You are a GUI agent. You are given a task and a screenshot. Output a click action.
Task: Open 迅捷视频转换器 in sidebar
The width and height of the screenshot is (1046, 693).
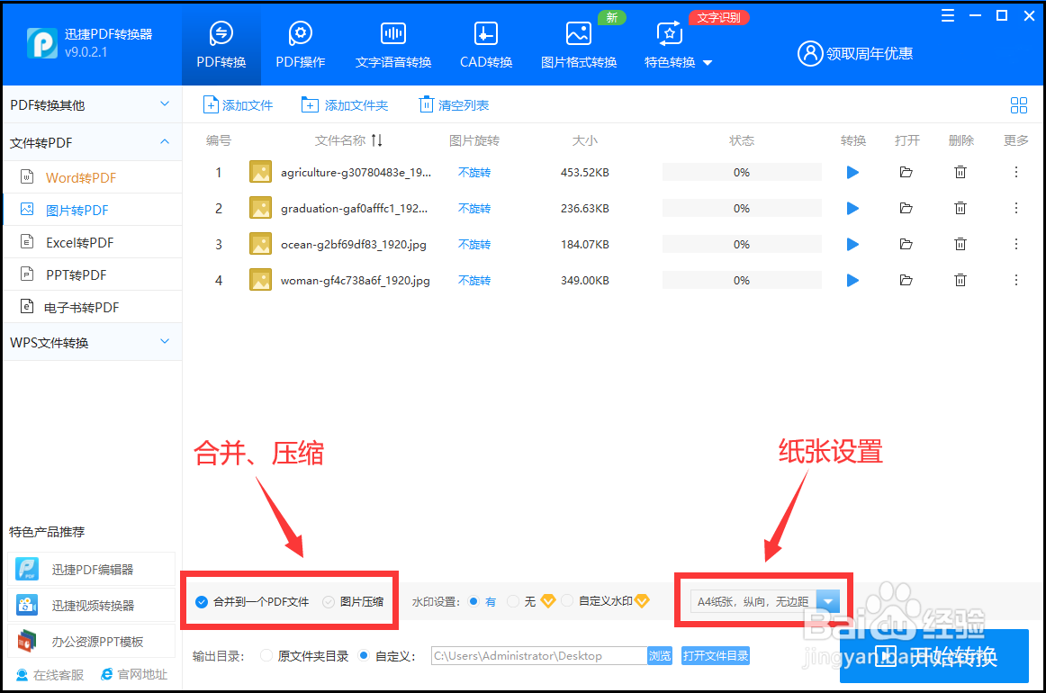point(90,605)
